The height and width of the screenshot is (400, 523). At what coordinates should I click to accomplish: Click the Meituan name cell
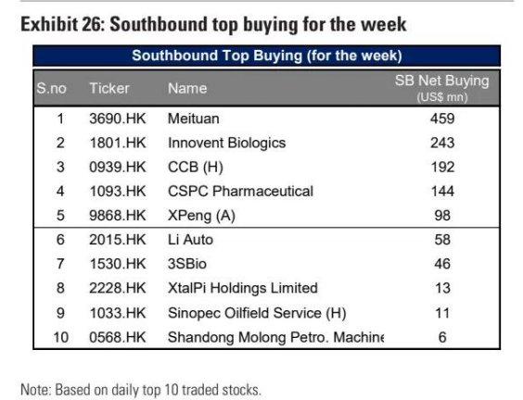coord(194,119)
